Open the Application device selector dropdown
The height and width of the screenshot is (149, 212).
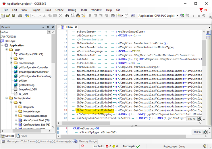[x=177, y=16]
